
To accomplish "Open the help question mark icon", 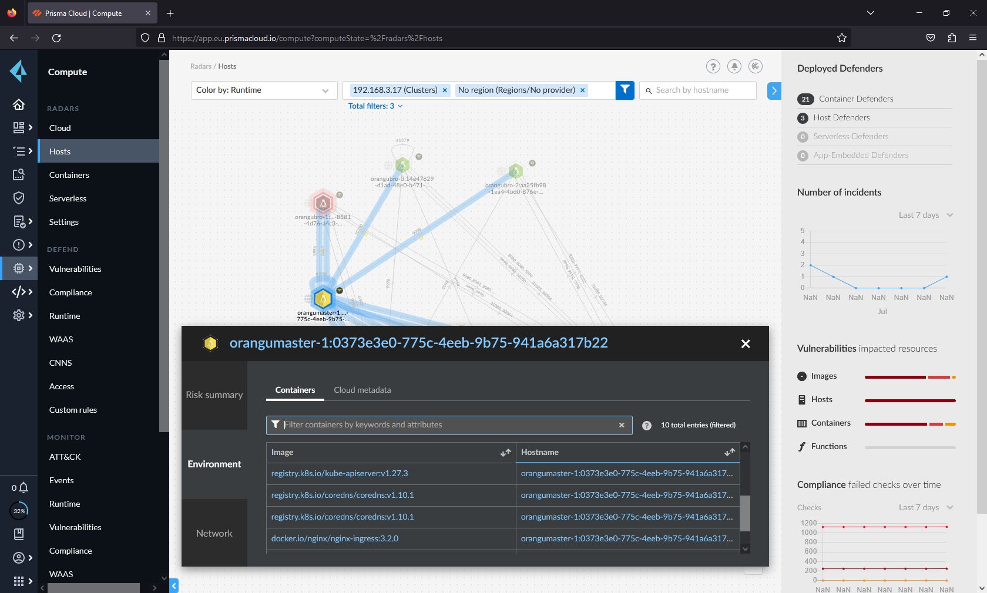I will click(713, 66).
